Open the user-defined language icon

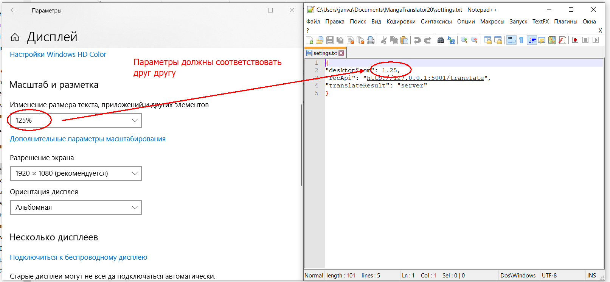point(542,40)
